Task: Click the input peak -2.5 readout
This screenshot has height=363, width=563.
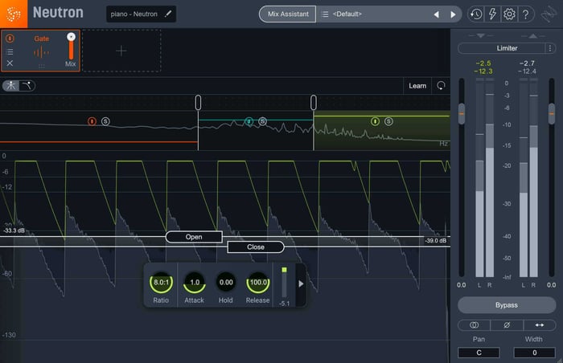Action: pos(483,63)
